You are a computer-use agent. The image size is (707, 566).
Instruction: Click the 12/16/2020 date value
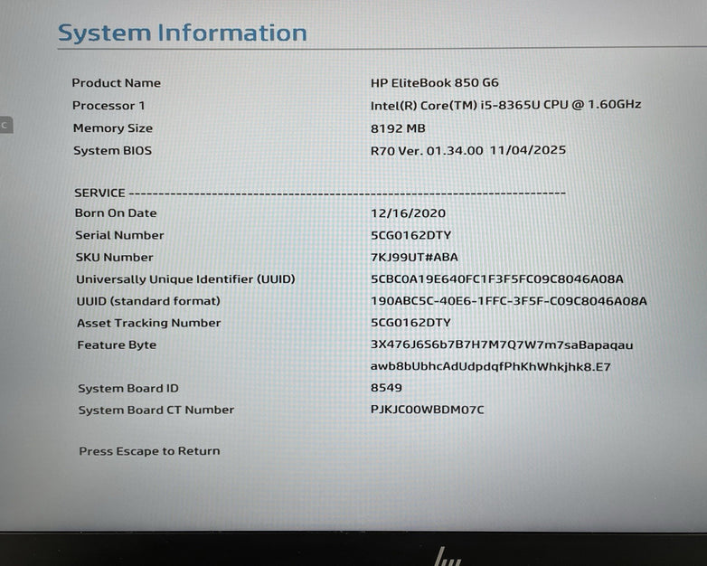click(x=408, y=213)
